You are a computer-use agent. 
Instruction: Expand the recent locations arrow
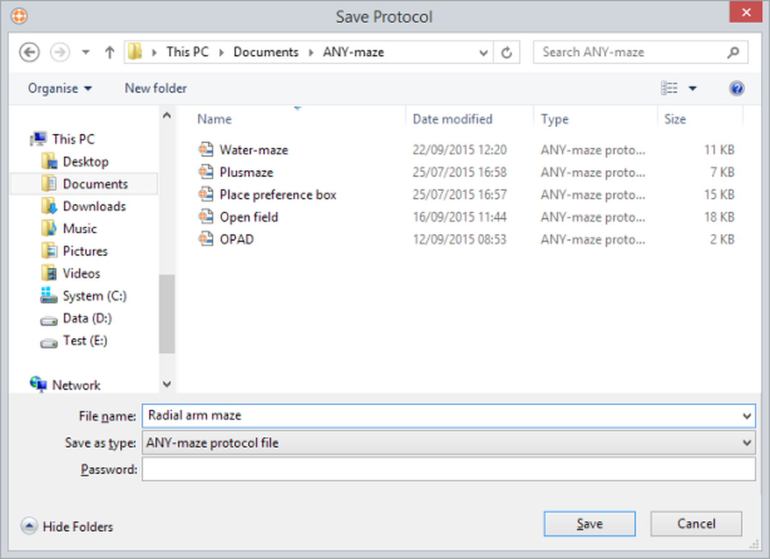(x=87, y=53)
